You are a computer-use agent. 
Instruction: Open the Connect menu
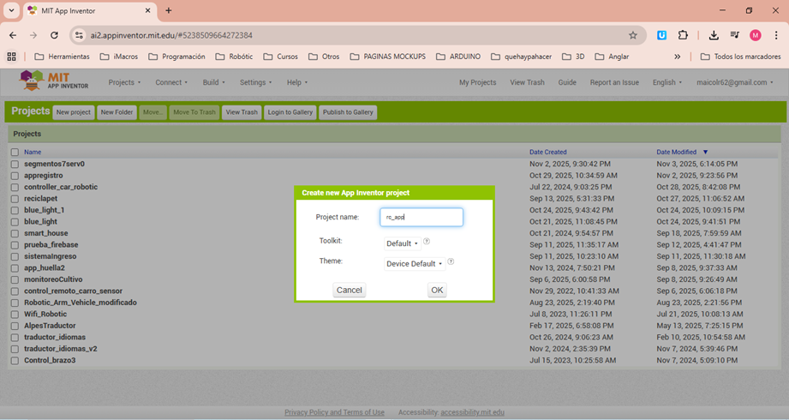point(171,82)
